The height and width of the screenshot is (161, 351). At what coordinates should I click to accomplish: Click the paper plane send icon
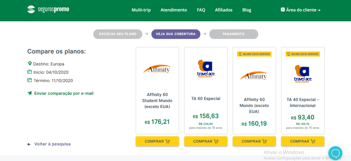[x=29, y=93]
